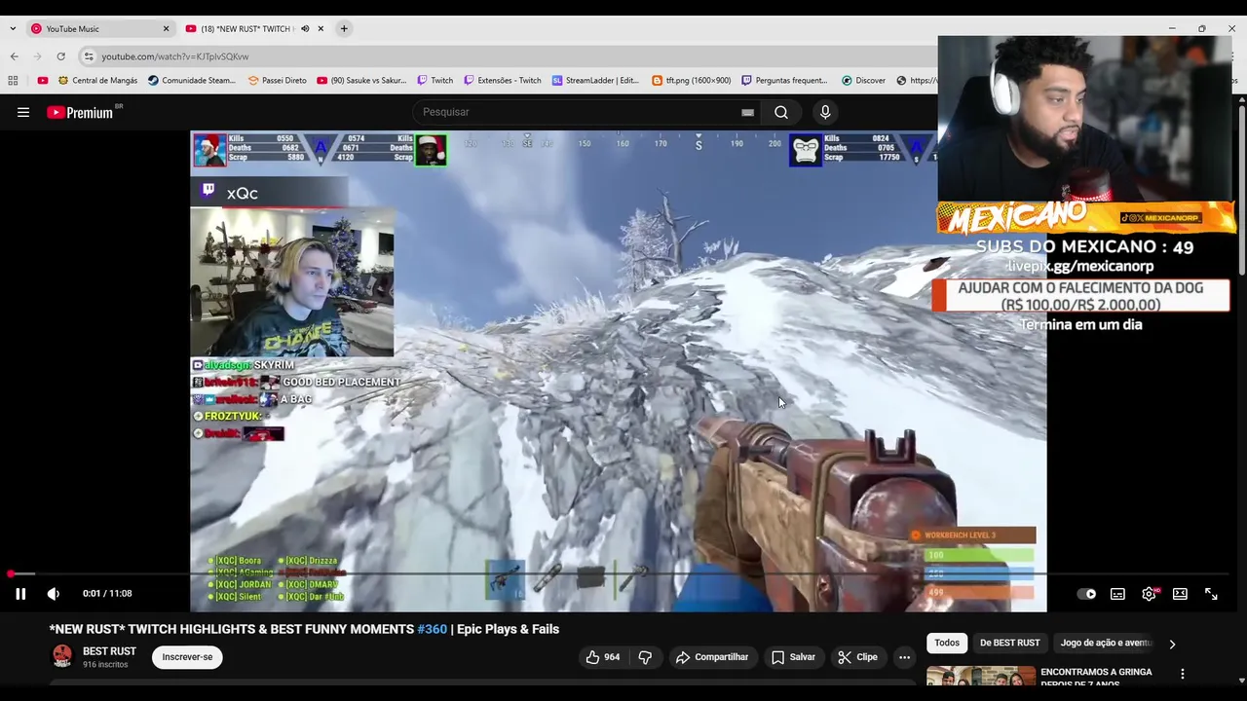Open the tab search dropdown arrow
1247x701 pixels.
(13, 28)
